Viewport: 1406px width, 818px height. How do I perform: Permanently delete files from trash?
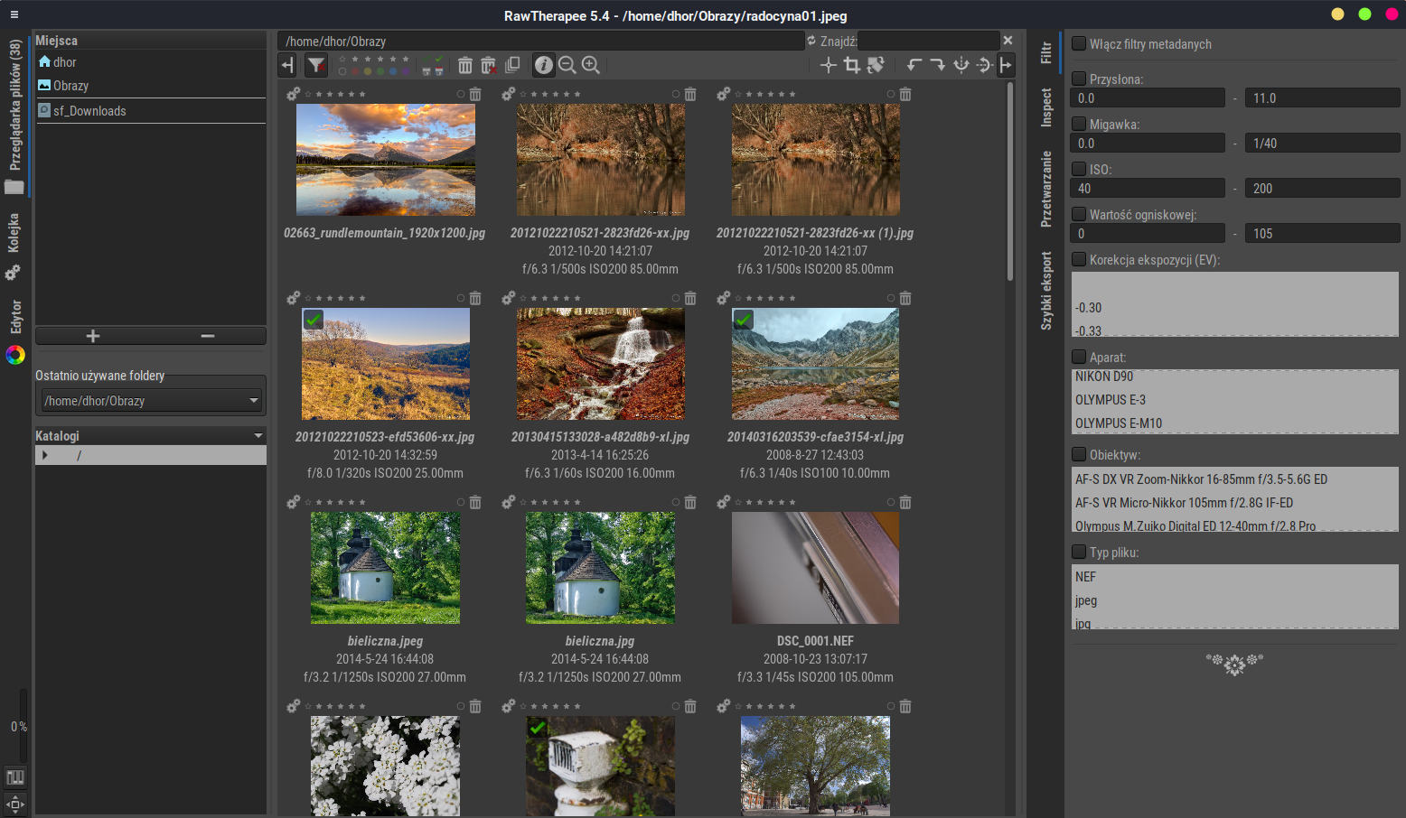point(489,65)
